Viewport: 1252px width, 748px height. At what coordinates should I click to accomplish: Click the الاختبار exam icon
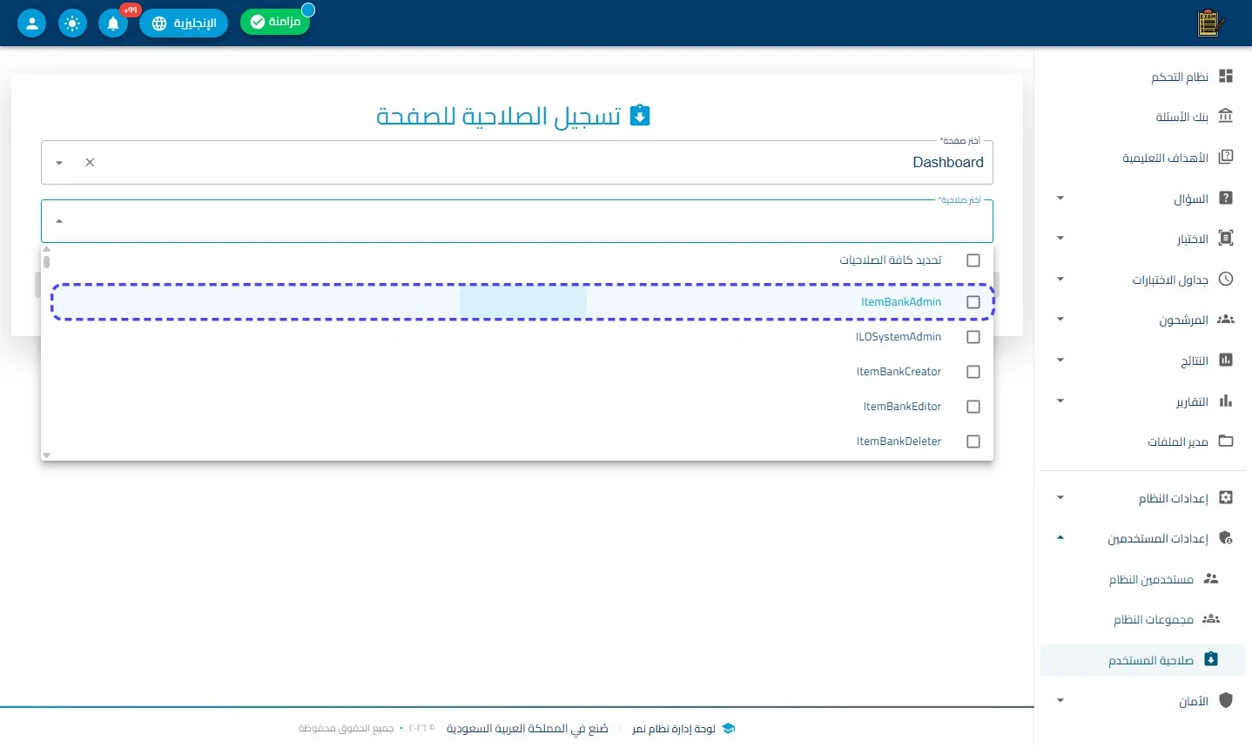(1226, 239)
